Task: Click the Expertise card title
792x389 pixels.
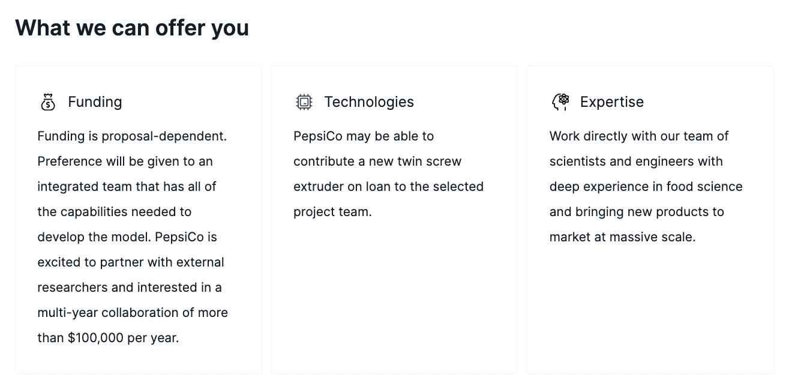Action: point(611,102)
